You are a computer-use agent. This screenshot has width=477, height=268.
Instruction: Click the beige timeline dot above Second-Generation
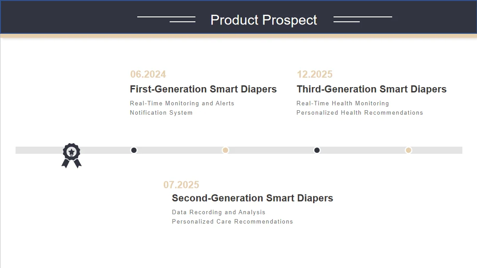point(225,150)
